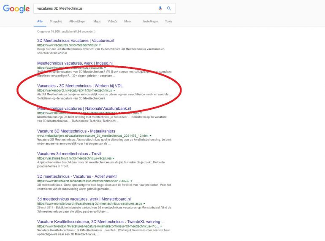Open '3D Meettechnicus Vacatures | Vacatures.nl' result
Screen dimensions: 325x241
(76, 41)
